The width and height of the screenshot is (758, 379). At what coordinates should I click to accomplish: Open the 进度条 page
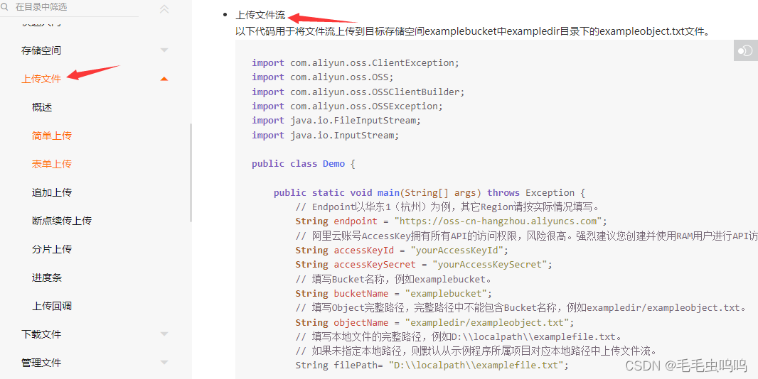tap(47, 278)
